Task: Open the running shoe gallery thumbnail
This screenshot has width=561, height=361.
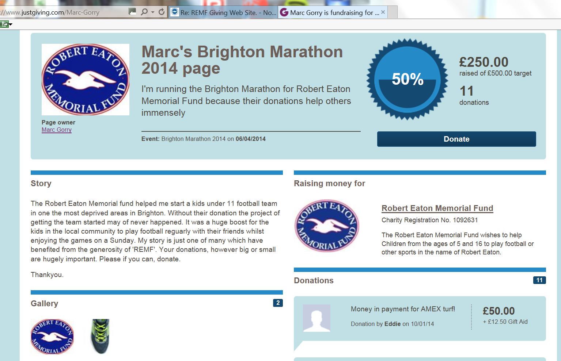Action: 100,337
